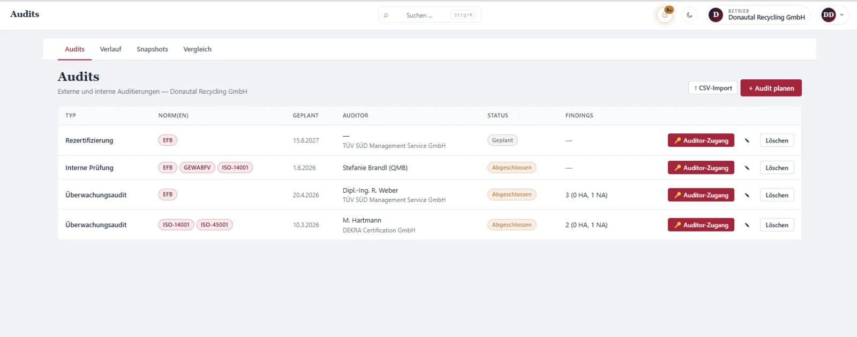Click the D company avatar for Donautal Recycling

[x=716, y=15]
